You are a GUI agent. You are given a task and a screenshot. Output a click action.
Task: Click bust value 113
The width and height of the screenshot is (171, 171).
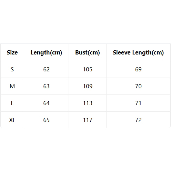point(88,103)
